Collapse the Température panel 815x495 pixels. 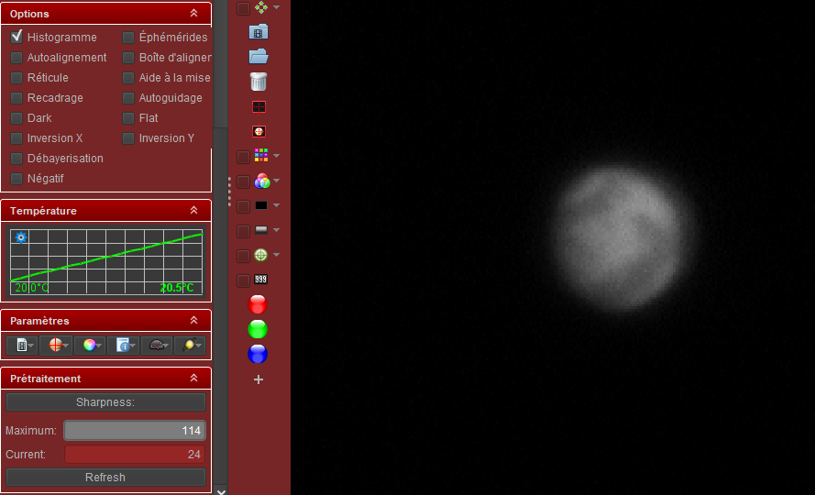193,210
